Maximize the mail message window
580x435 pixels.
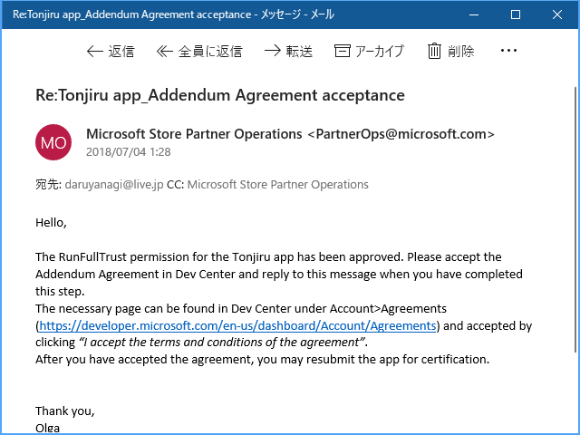pyautogui.click(x=516, y=14)
